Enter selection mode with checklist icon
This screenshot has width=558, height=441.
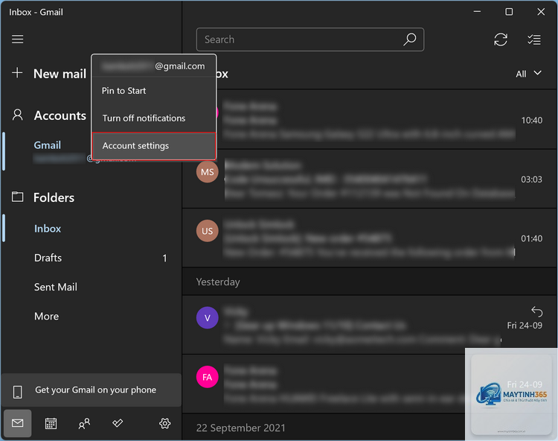pyautogui.click(x=533, y=39)
